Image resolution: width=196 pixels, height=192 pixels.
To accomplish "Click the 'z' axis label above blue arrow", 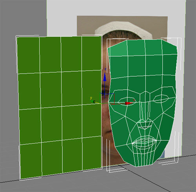I will click(106, 69).
